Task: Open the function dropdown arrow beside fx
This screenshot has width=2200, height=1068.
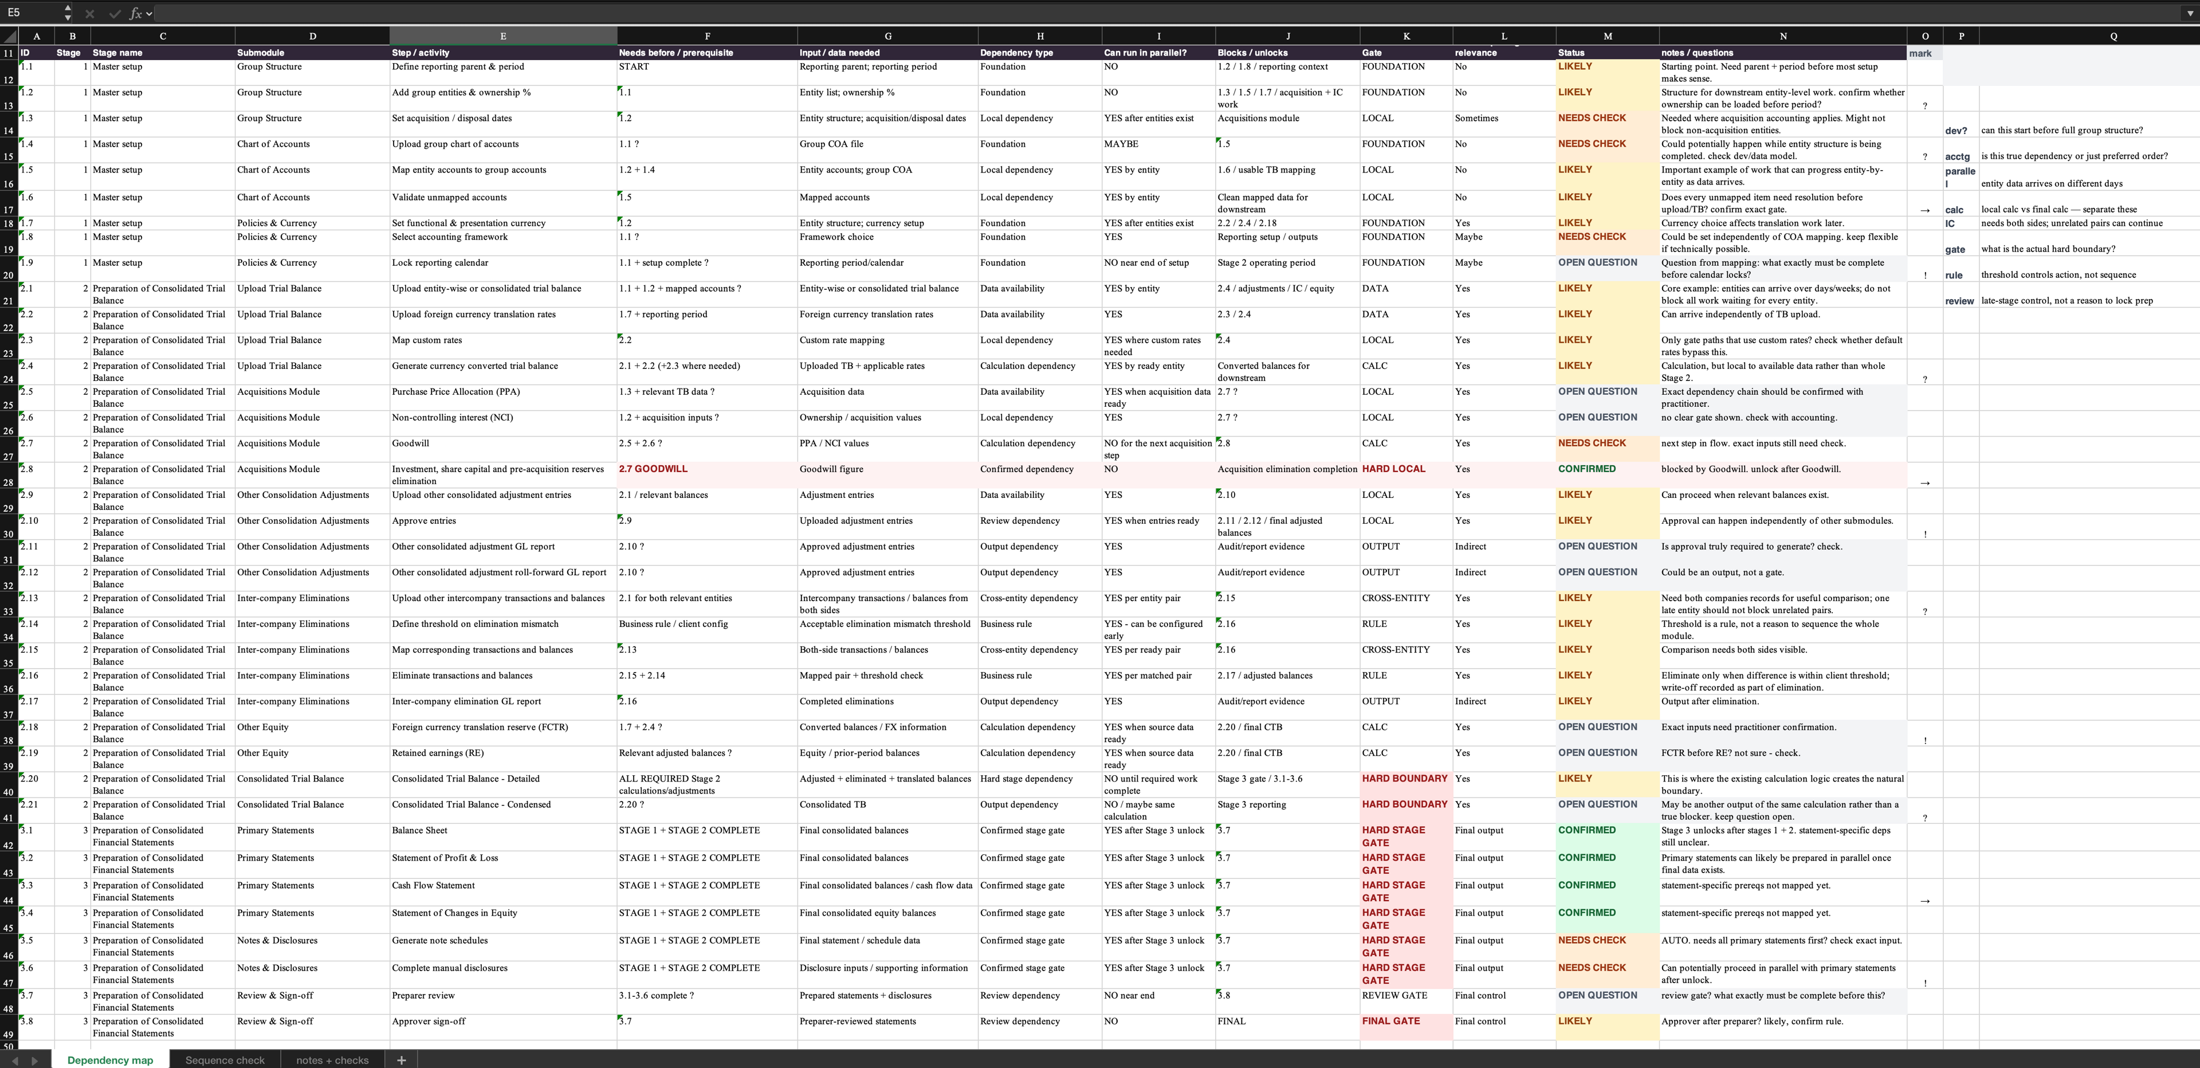Action: coord(150,14)
